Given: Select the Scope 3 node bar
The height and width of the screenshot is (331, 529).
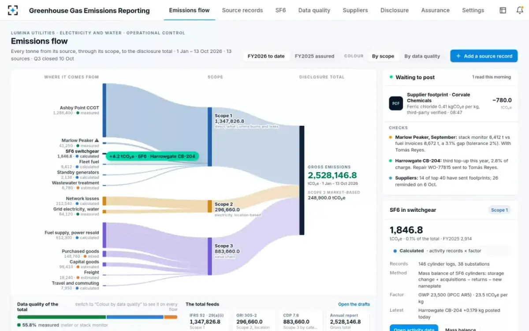Looking at the screenshot, I should [x=210, y=256].
